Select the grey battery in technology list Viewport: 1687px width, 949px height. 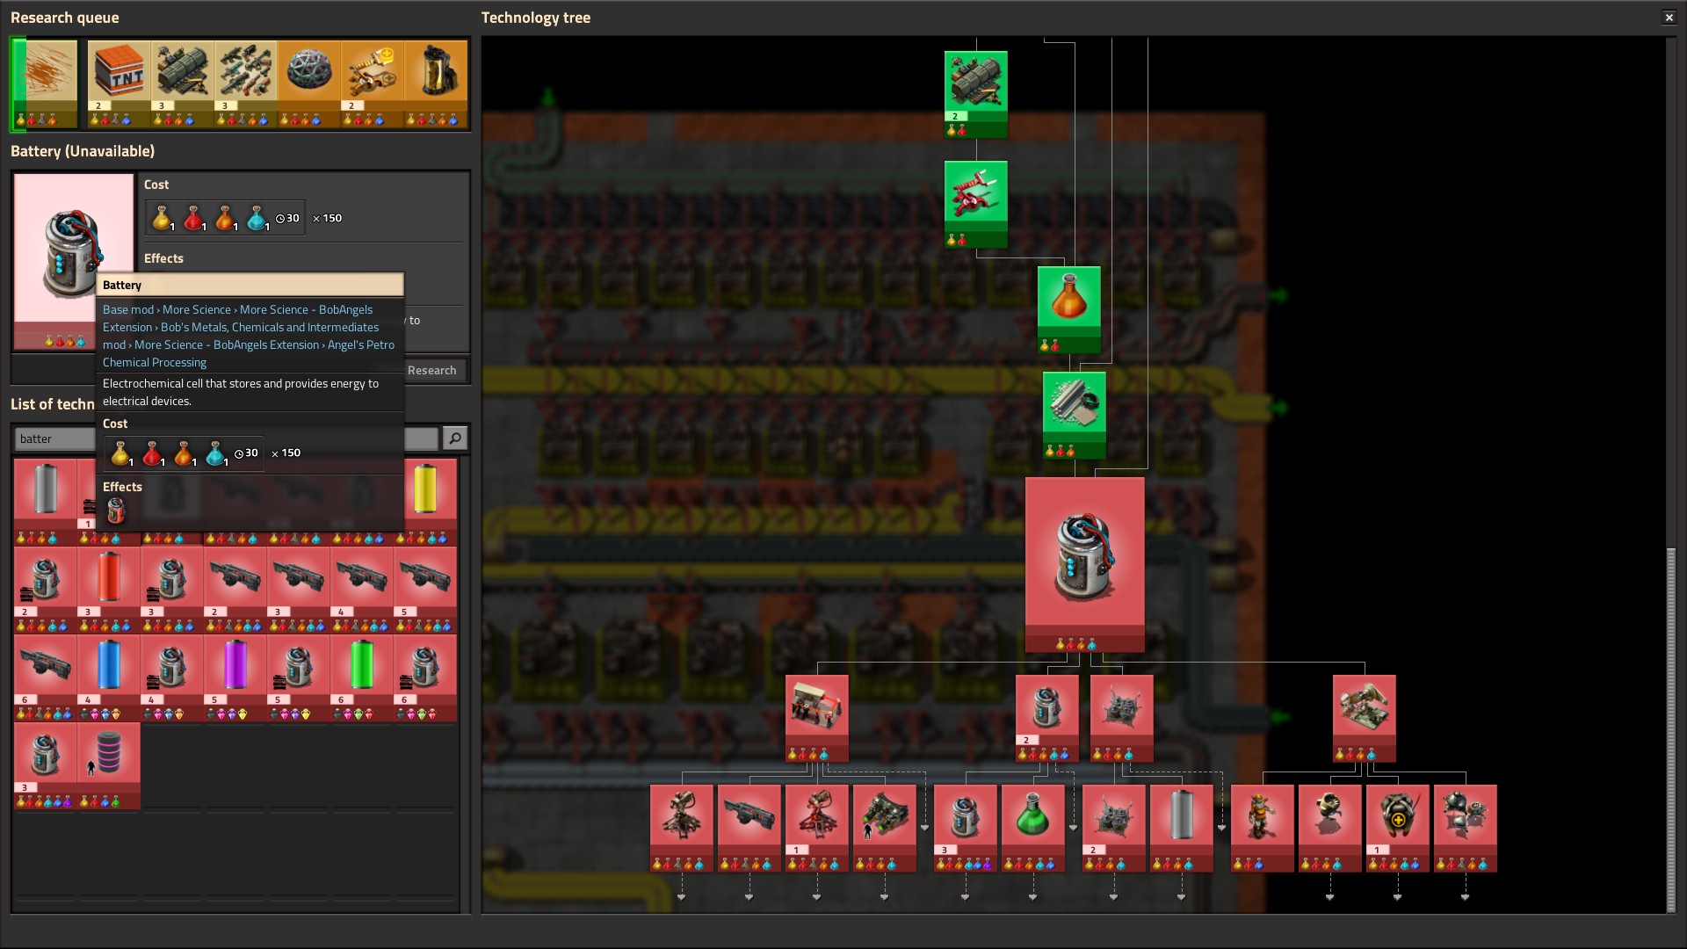46,501
